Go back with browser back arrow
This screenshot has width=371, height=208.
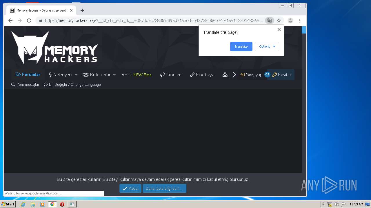coord(10,21)
